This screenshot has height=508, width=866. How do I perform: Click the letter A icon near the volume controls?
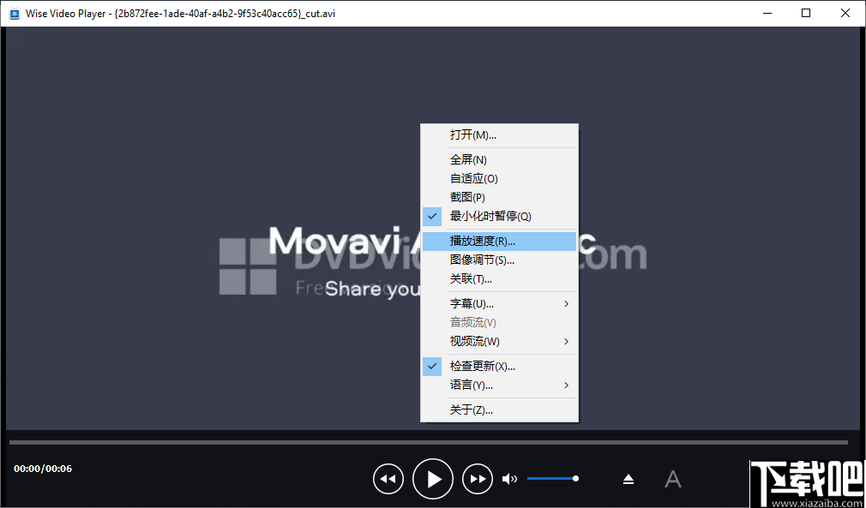673,479
